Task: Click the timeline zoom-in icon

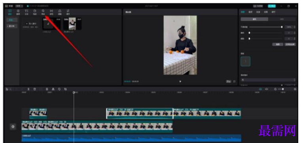Action: (295, 89)
